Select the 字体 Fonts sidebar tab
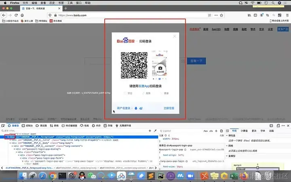Viewport: 291px width, 182px height. [x=263, y=131]
